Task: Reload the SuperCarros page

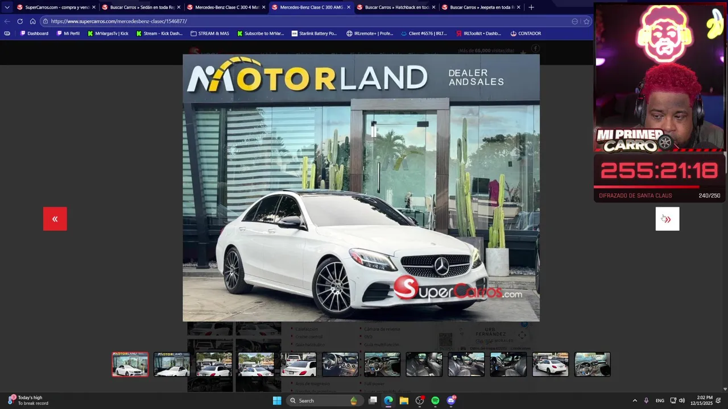Action: (20, 21)
